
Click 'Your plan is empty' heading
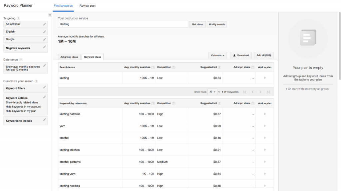308,68
